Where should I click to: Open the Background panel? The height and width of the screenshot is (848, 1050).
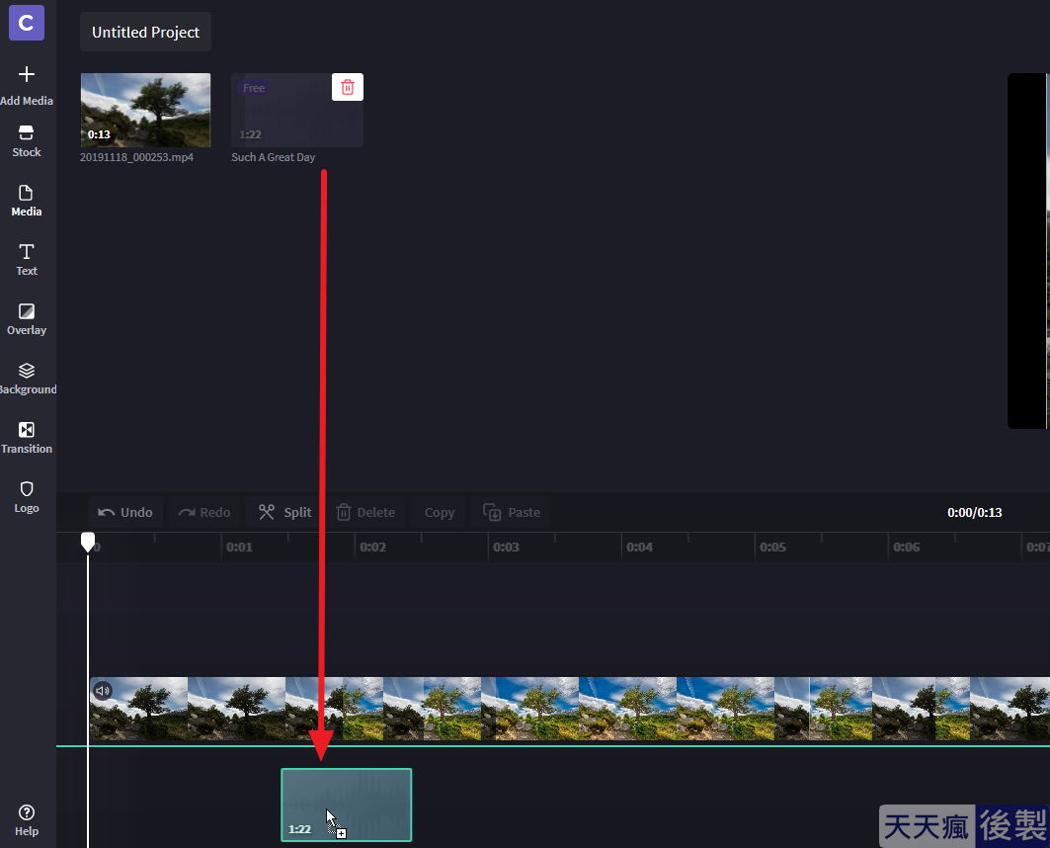point(27,379)
